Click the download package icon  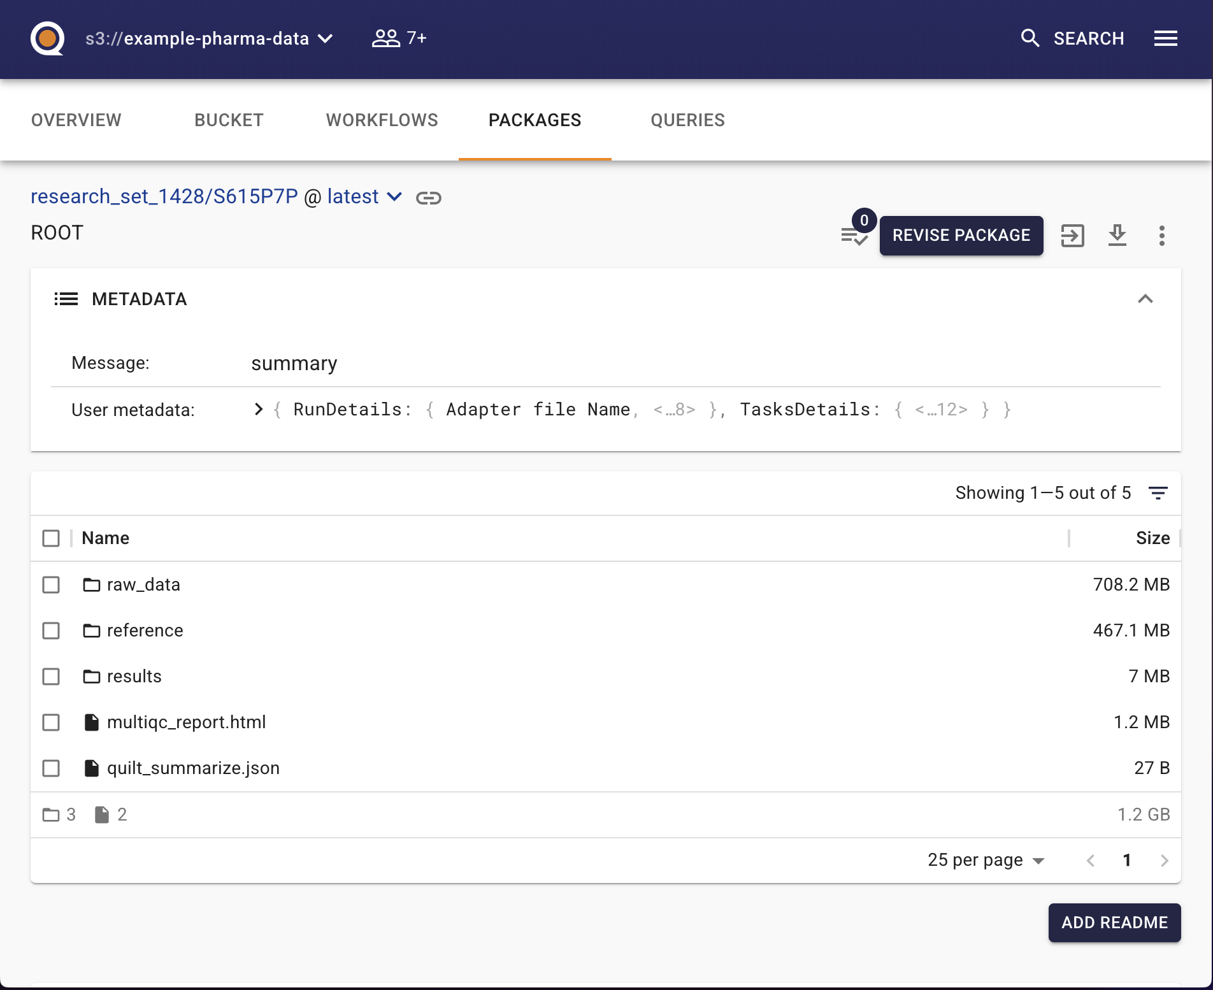(1117, 235)
